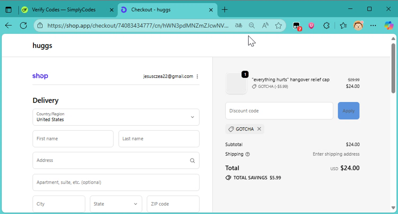This screenshot has width=398, height=214.
Task: Click the browser address bar URL
Action: click(138, 25)
